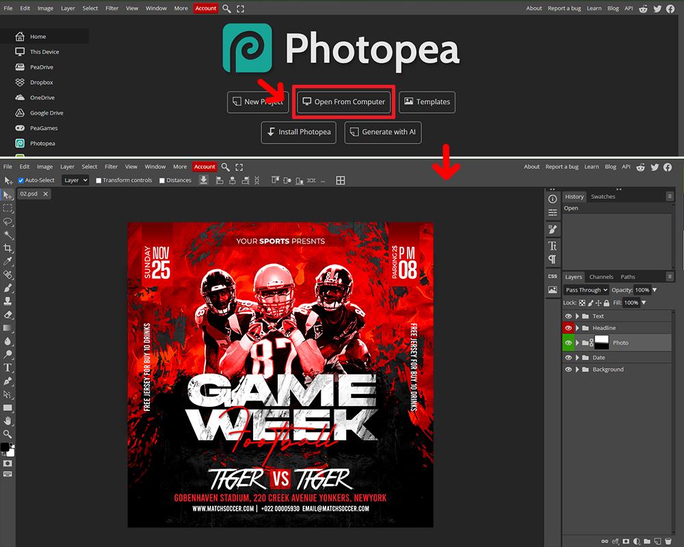Open the Image menu in lower editor
The height and width of the screenshot is (547, 684).
coord(44,167)
